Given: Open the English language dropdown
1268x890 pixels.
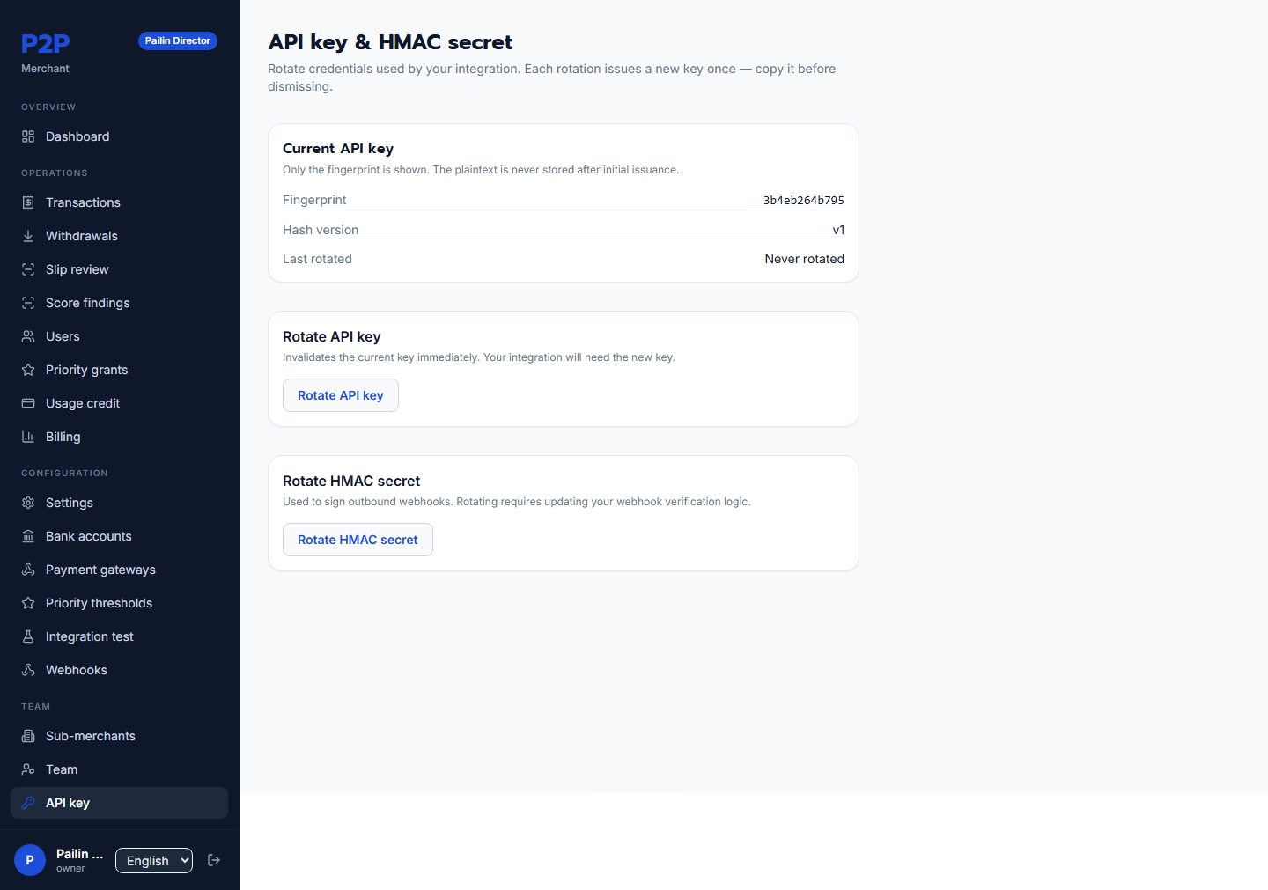Looking at the screenshot, I should [x=154, y=860].
